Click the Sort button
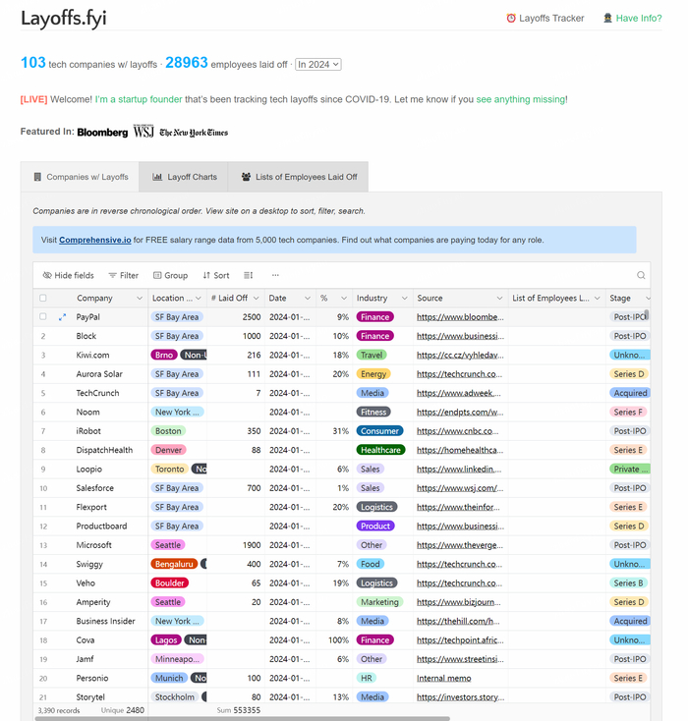688x721 pixels. click(x=216, y=275)
